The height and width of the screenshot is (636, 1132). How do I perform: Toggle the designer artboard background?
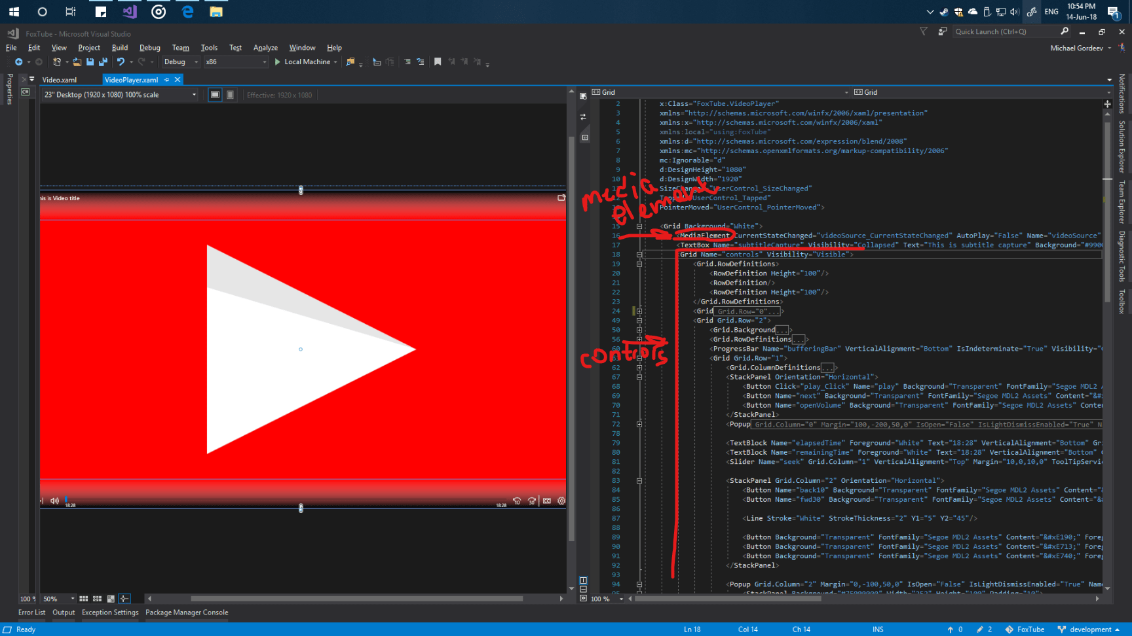(111, 599)
